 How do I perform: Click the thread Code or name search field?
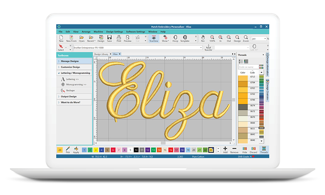point(248,67)
